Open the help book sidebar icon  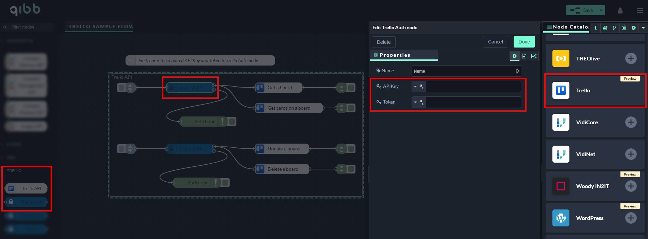click(605, 28)
